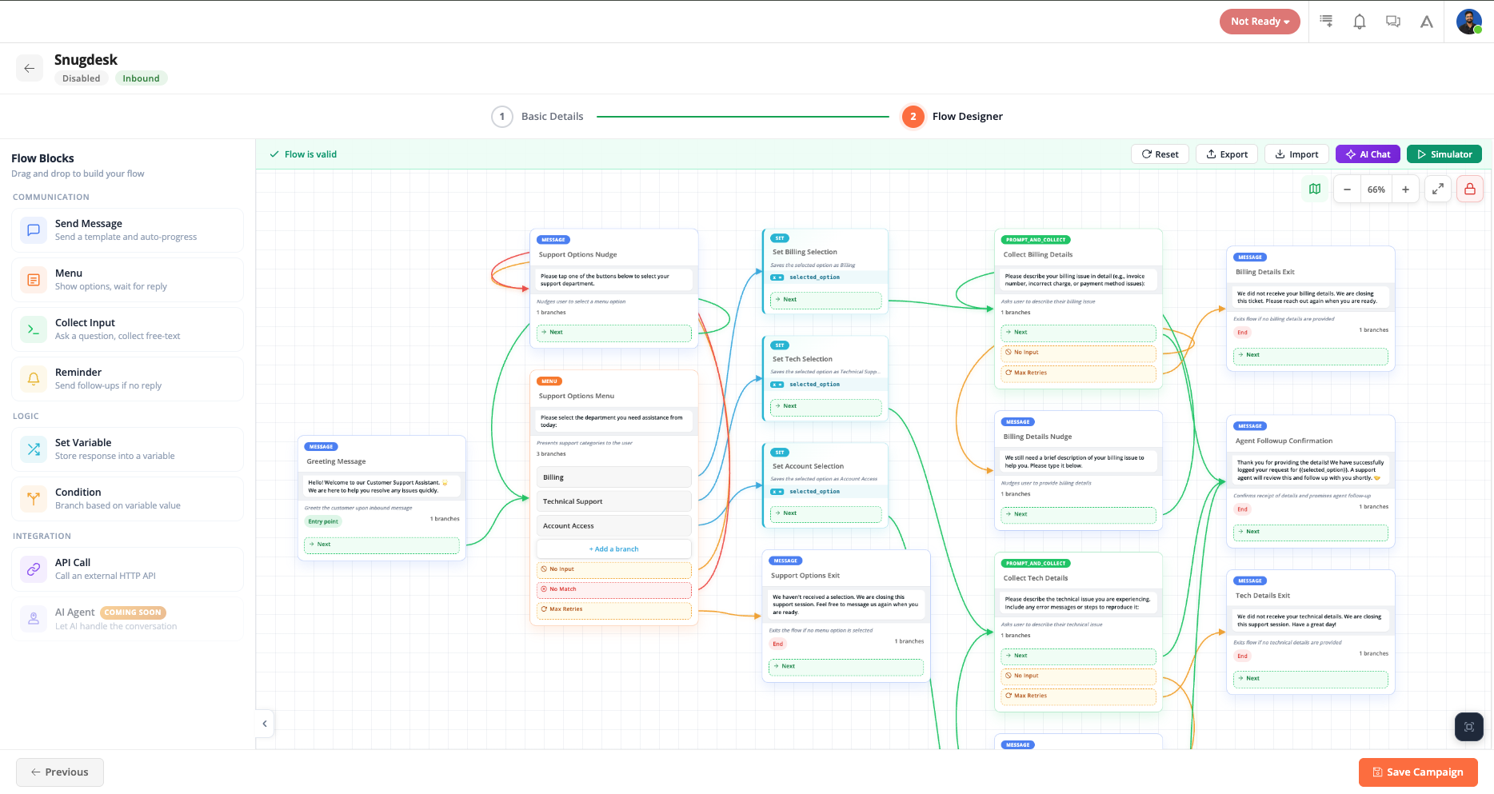Click the Disabled status badge
This screenshot has height=794, width=1494.
click(x=82, y=78)
